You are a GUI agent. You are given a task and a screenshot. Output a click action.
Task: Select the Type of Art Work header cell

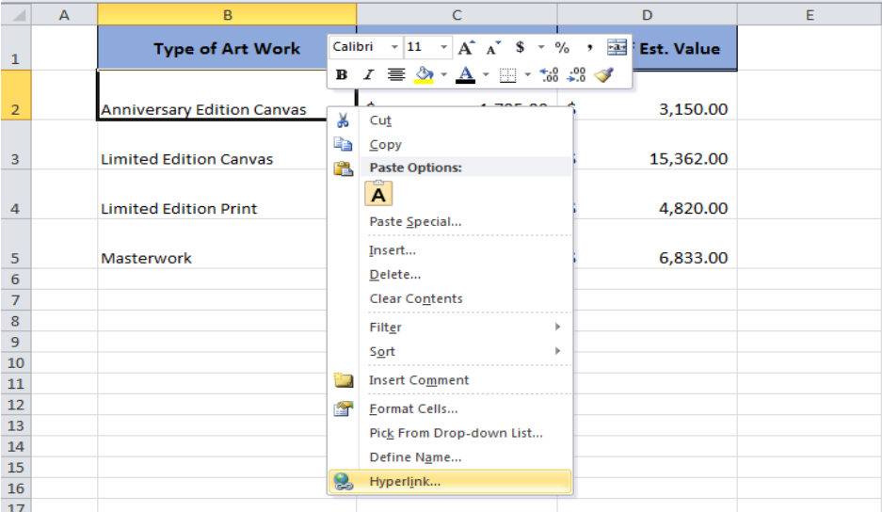pos(227,48)
